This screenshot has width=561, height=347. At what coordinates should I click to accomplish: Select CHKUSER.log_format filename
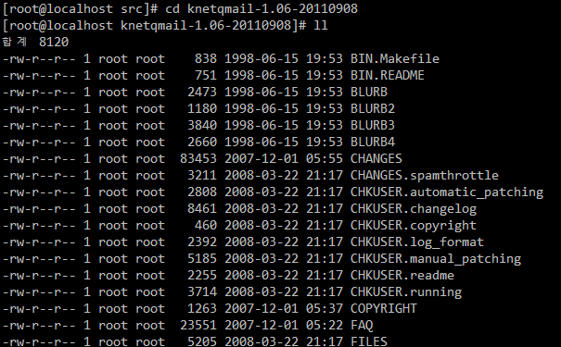pos(417,242)
